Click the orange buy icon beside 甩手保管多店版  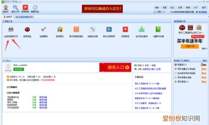(203, 77)
